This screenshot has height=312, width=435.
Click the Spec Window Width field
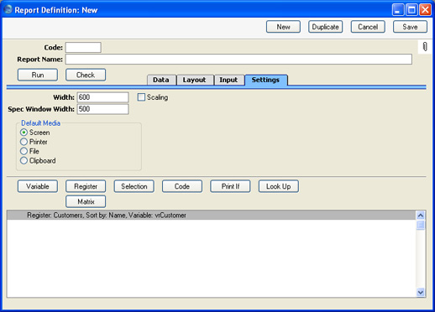click(102, 109)
